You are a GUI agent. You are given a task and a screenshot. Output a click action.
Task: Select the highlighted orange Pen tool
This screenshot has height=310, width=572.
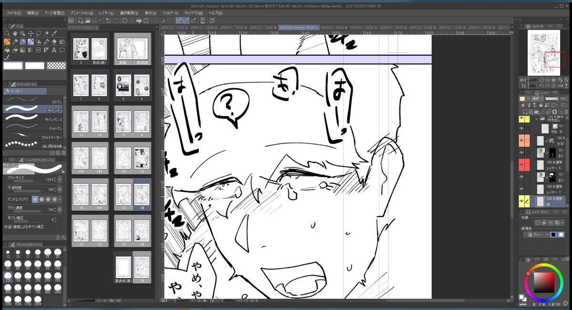coord(7,41)
